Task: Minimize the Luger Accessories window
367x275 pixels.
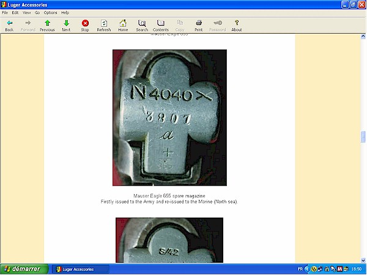Action: (x=345, y=5)
